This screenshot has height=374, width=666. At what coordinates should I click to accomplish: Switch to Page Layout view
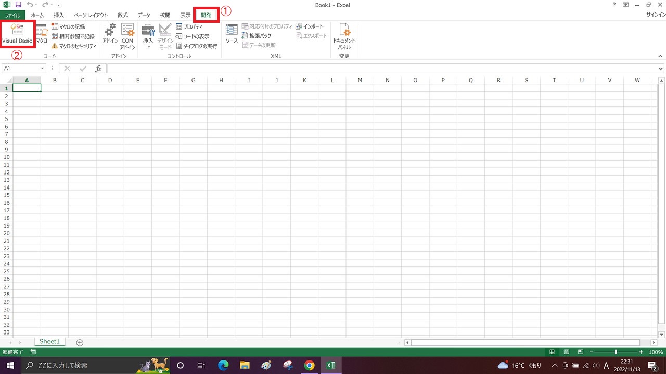[567, 352]
